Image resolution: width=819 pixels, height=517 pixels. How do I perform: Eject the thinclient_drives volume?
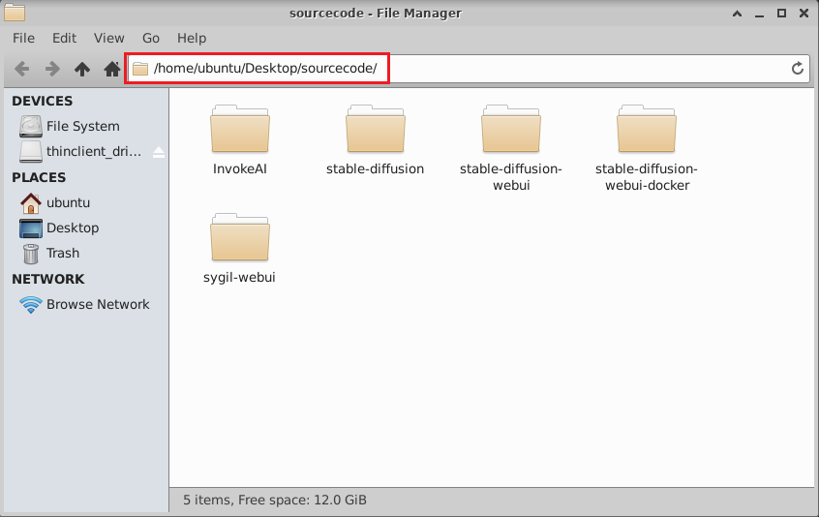[x=159, y=152]
